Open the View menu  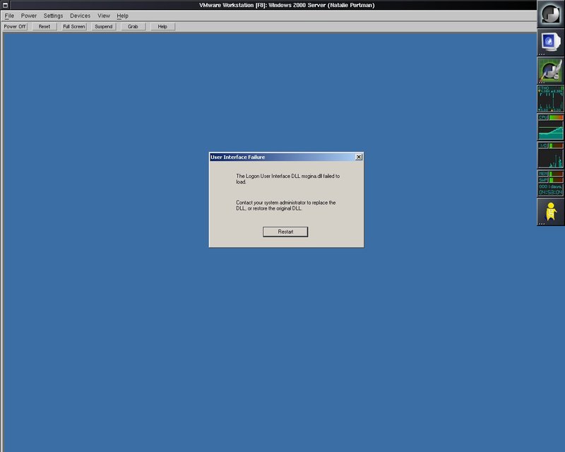point(104,16)
